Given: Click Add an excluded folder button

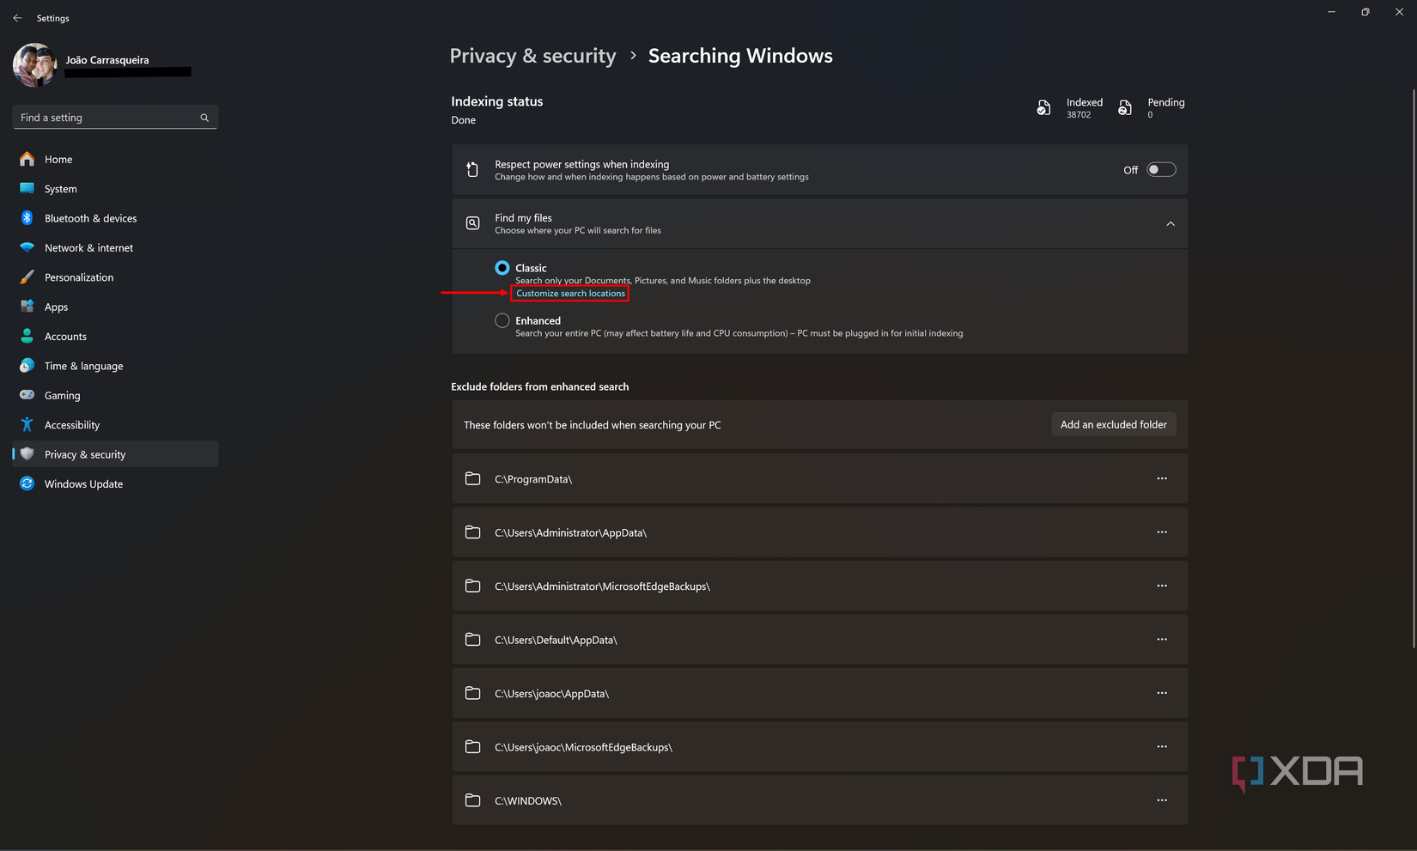Looking at the screenshot, I should click(1113, 424).
